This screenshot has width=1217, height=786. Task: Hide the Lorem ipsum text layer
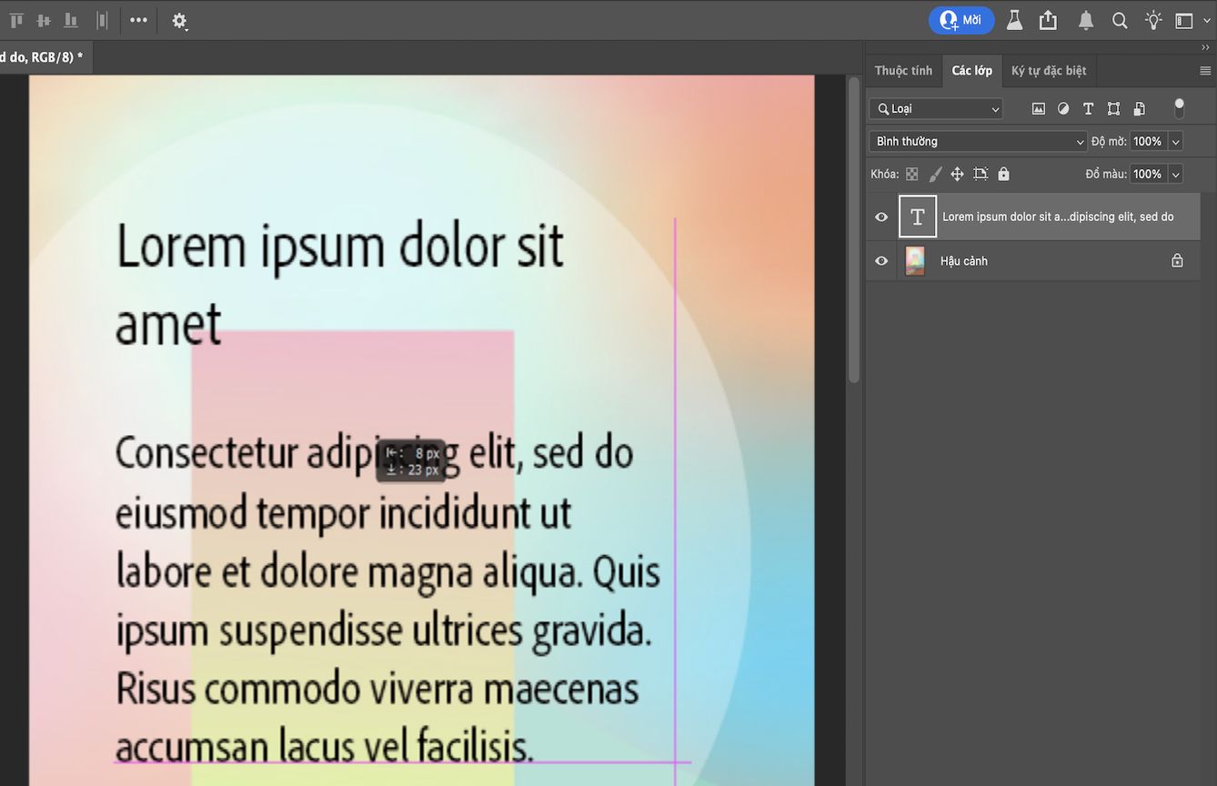pyautogui.click(x=880, y=217)
